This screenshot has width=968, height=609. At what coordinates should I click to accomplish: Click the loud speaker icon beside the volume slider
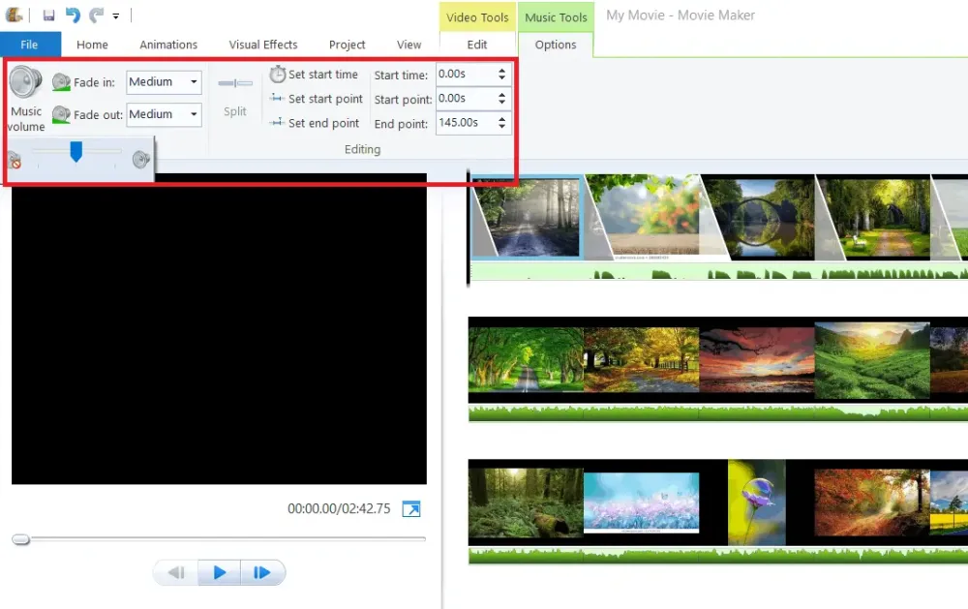pyautogui.click(x=140, y=160)
